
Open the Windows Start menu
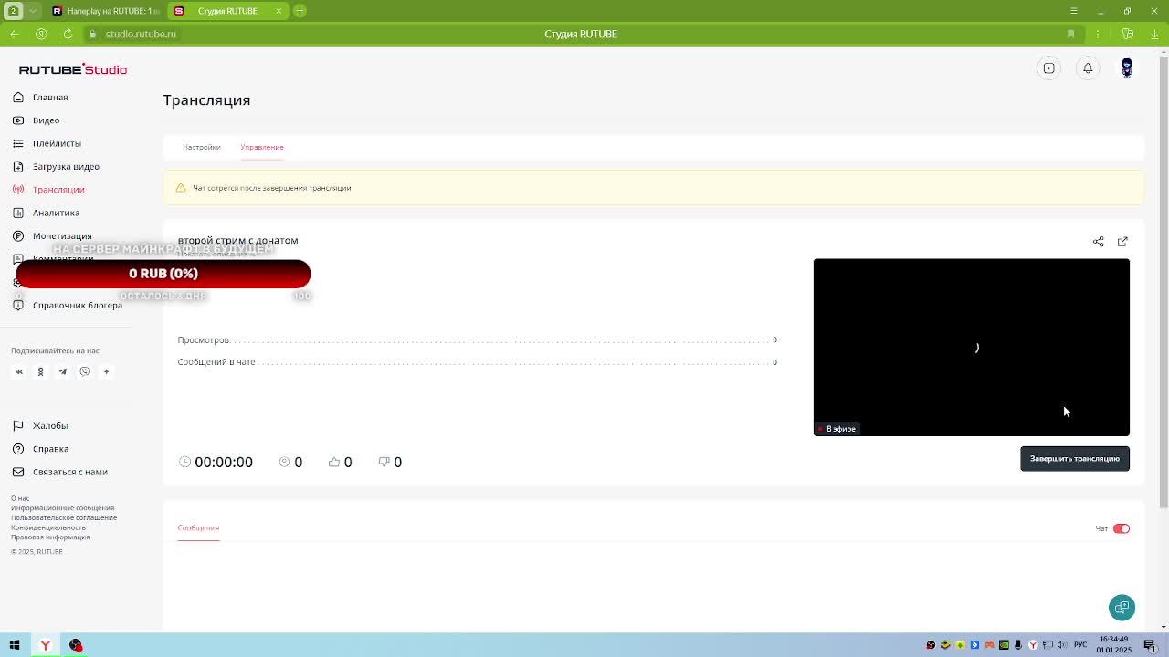[15, 645]
